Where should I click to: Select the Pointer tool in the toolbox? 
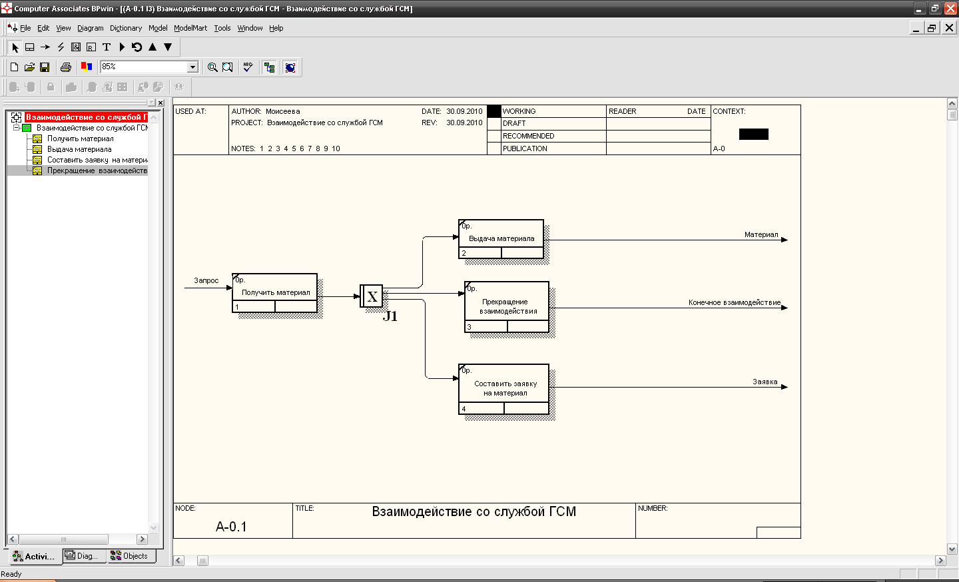[x=15, y=47]
